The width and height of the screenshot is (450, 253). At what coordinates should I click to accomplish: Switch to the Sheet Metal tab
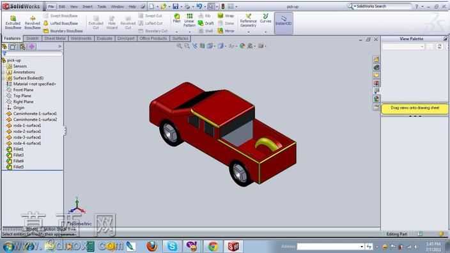tap(55, 38)
